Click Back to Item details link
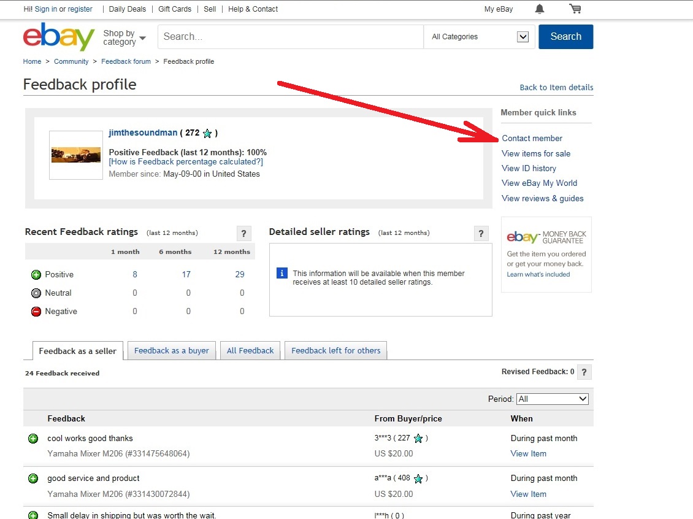Viewport: 693px width, 519px height. pyautogui.click(x=556, y=88)
